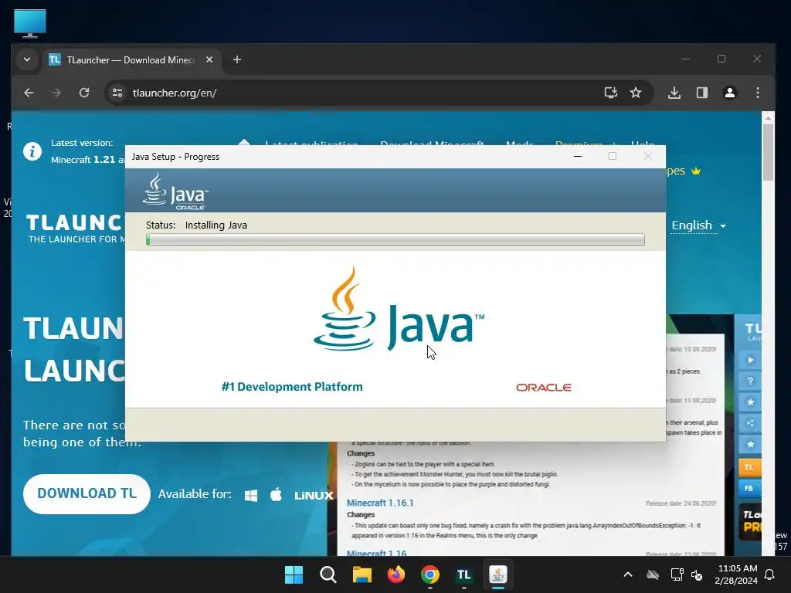791x593 pixels.
Task: Click the orange TL icon in sidebar preview
Action: [749, 467]
